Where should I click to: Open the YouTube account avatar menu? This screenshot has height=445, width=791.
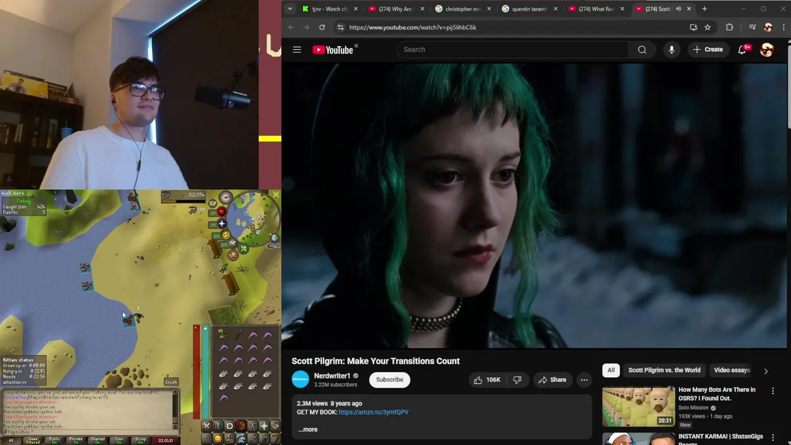[767, 49]
